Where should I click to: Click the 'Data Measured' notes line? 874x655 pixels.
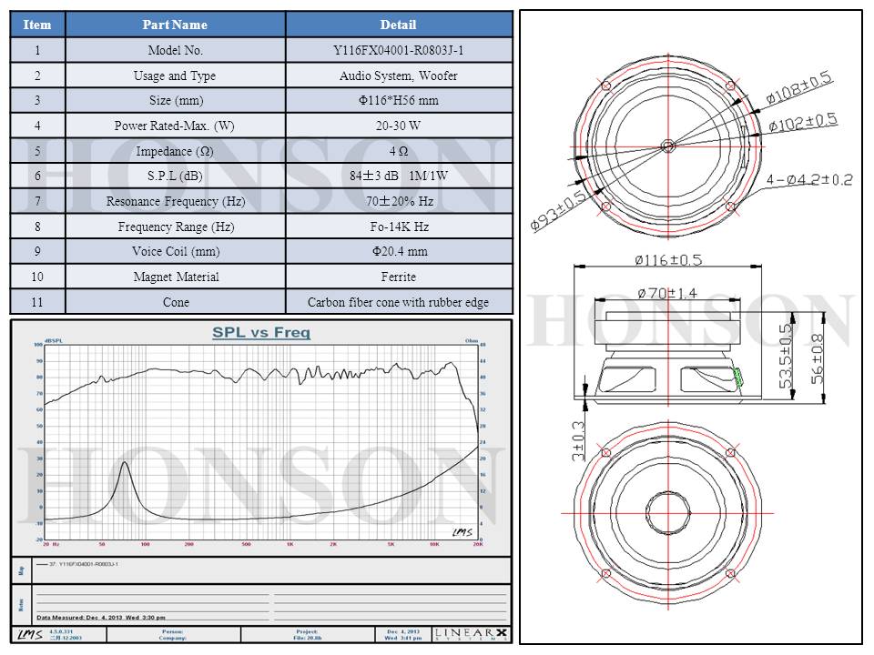96,617
